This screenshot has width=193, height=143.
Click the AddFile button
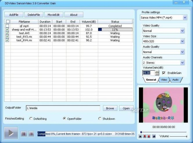14,15
